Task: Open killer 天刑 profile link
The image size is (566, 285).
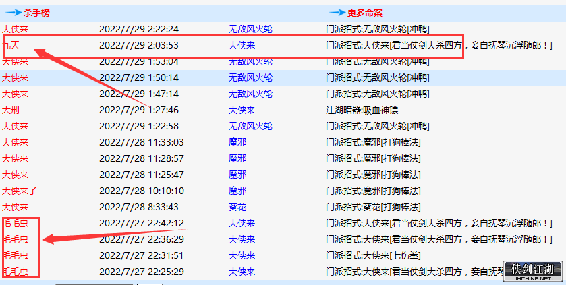Action: pyautogui.click(x=11, y=110)
